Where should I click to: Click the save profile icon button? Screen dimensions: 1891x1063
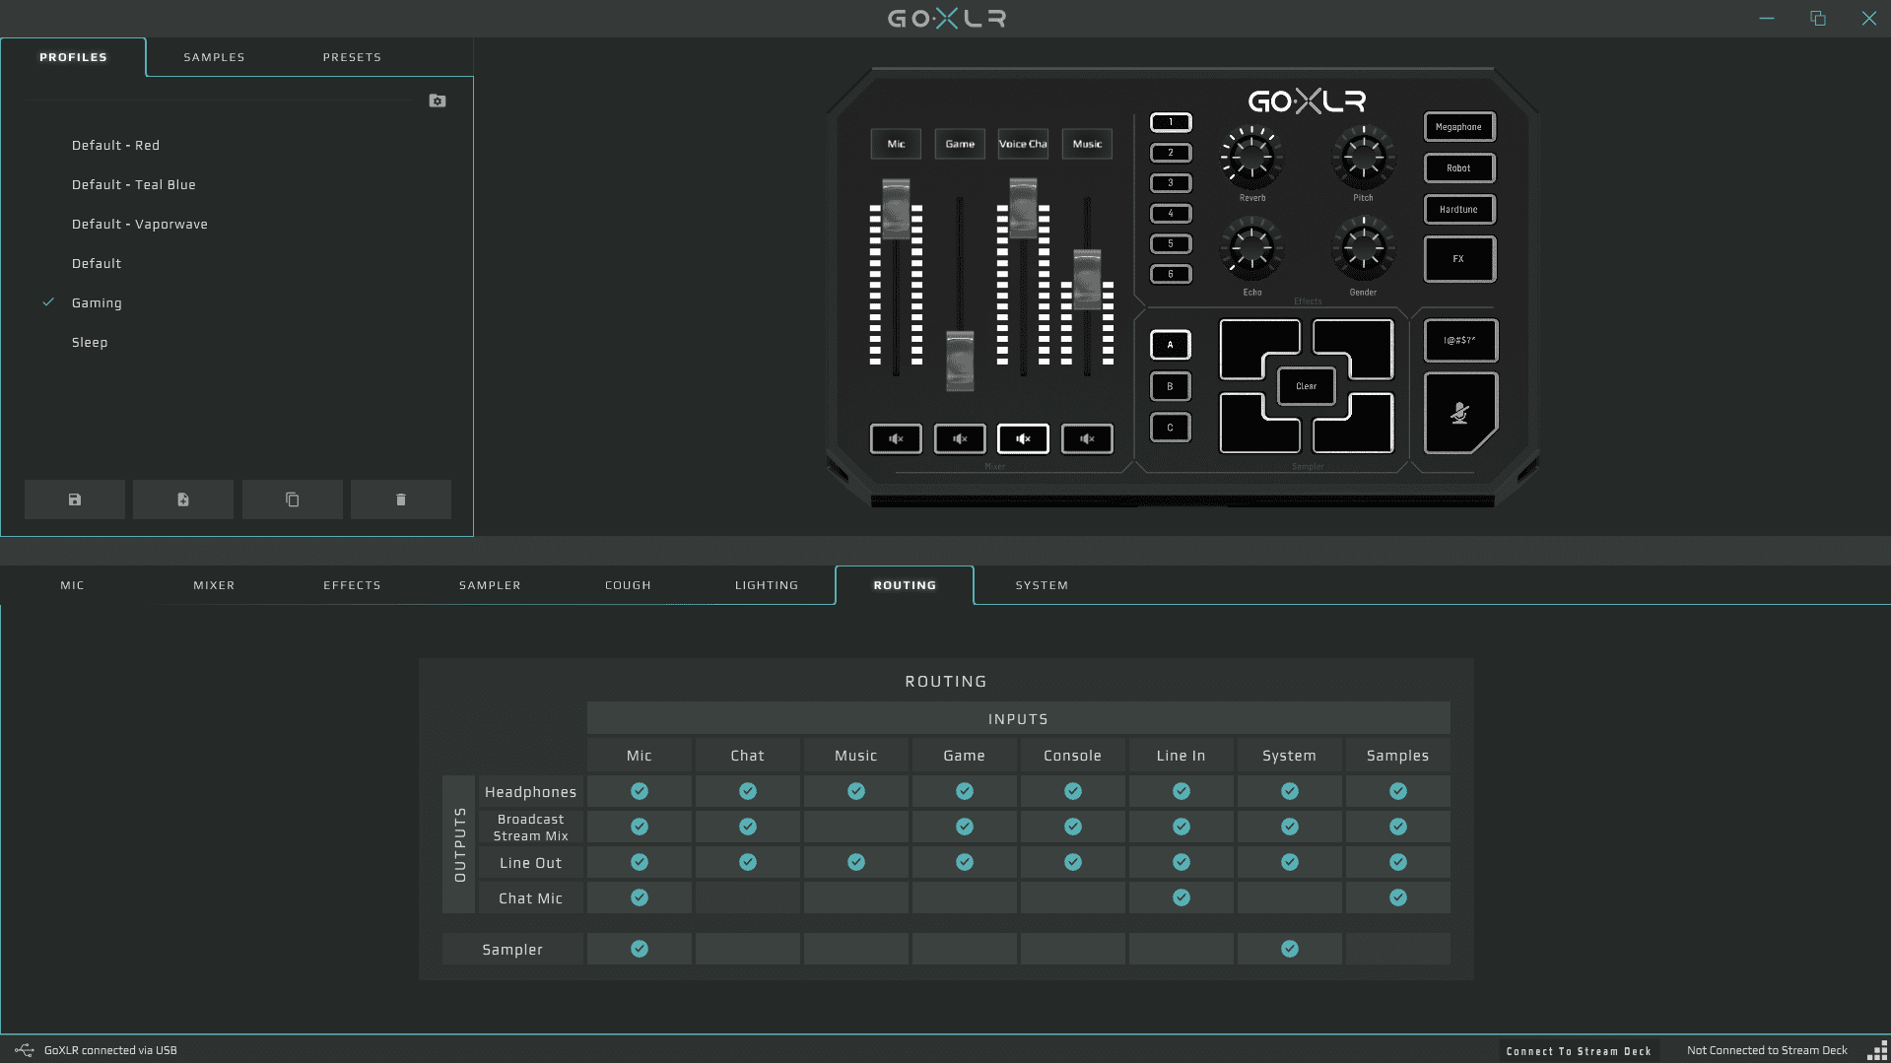coord(75,499)
